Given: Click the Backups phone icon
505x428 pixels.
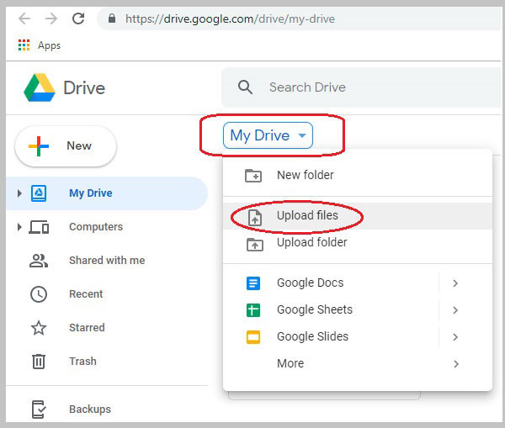Looking at the screenshot, I should (x=39, y=410).
